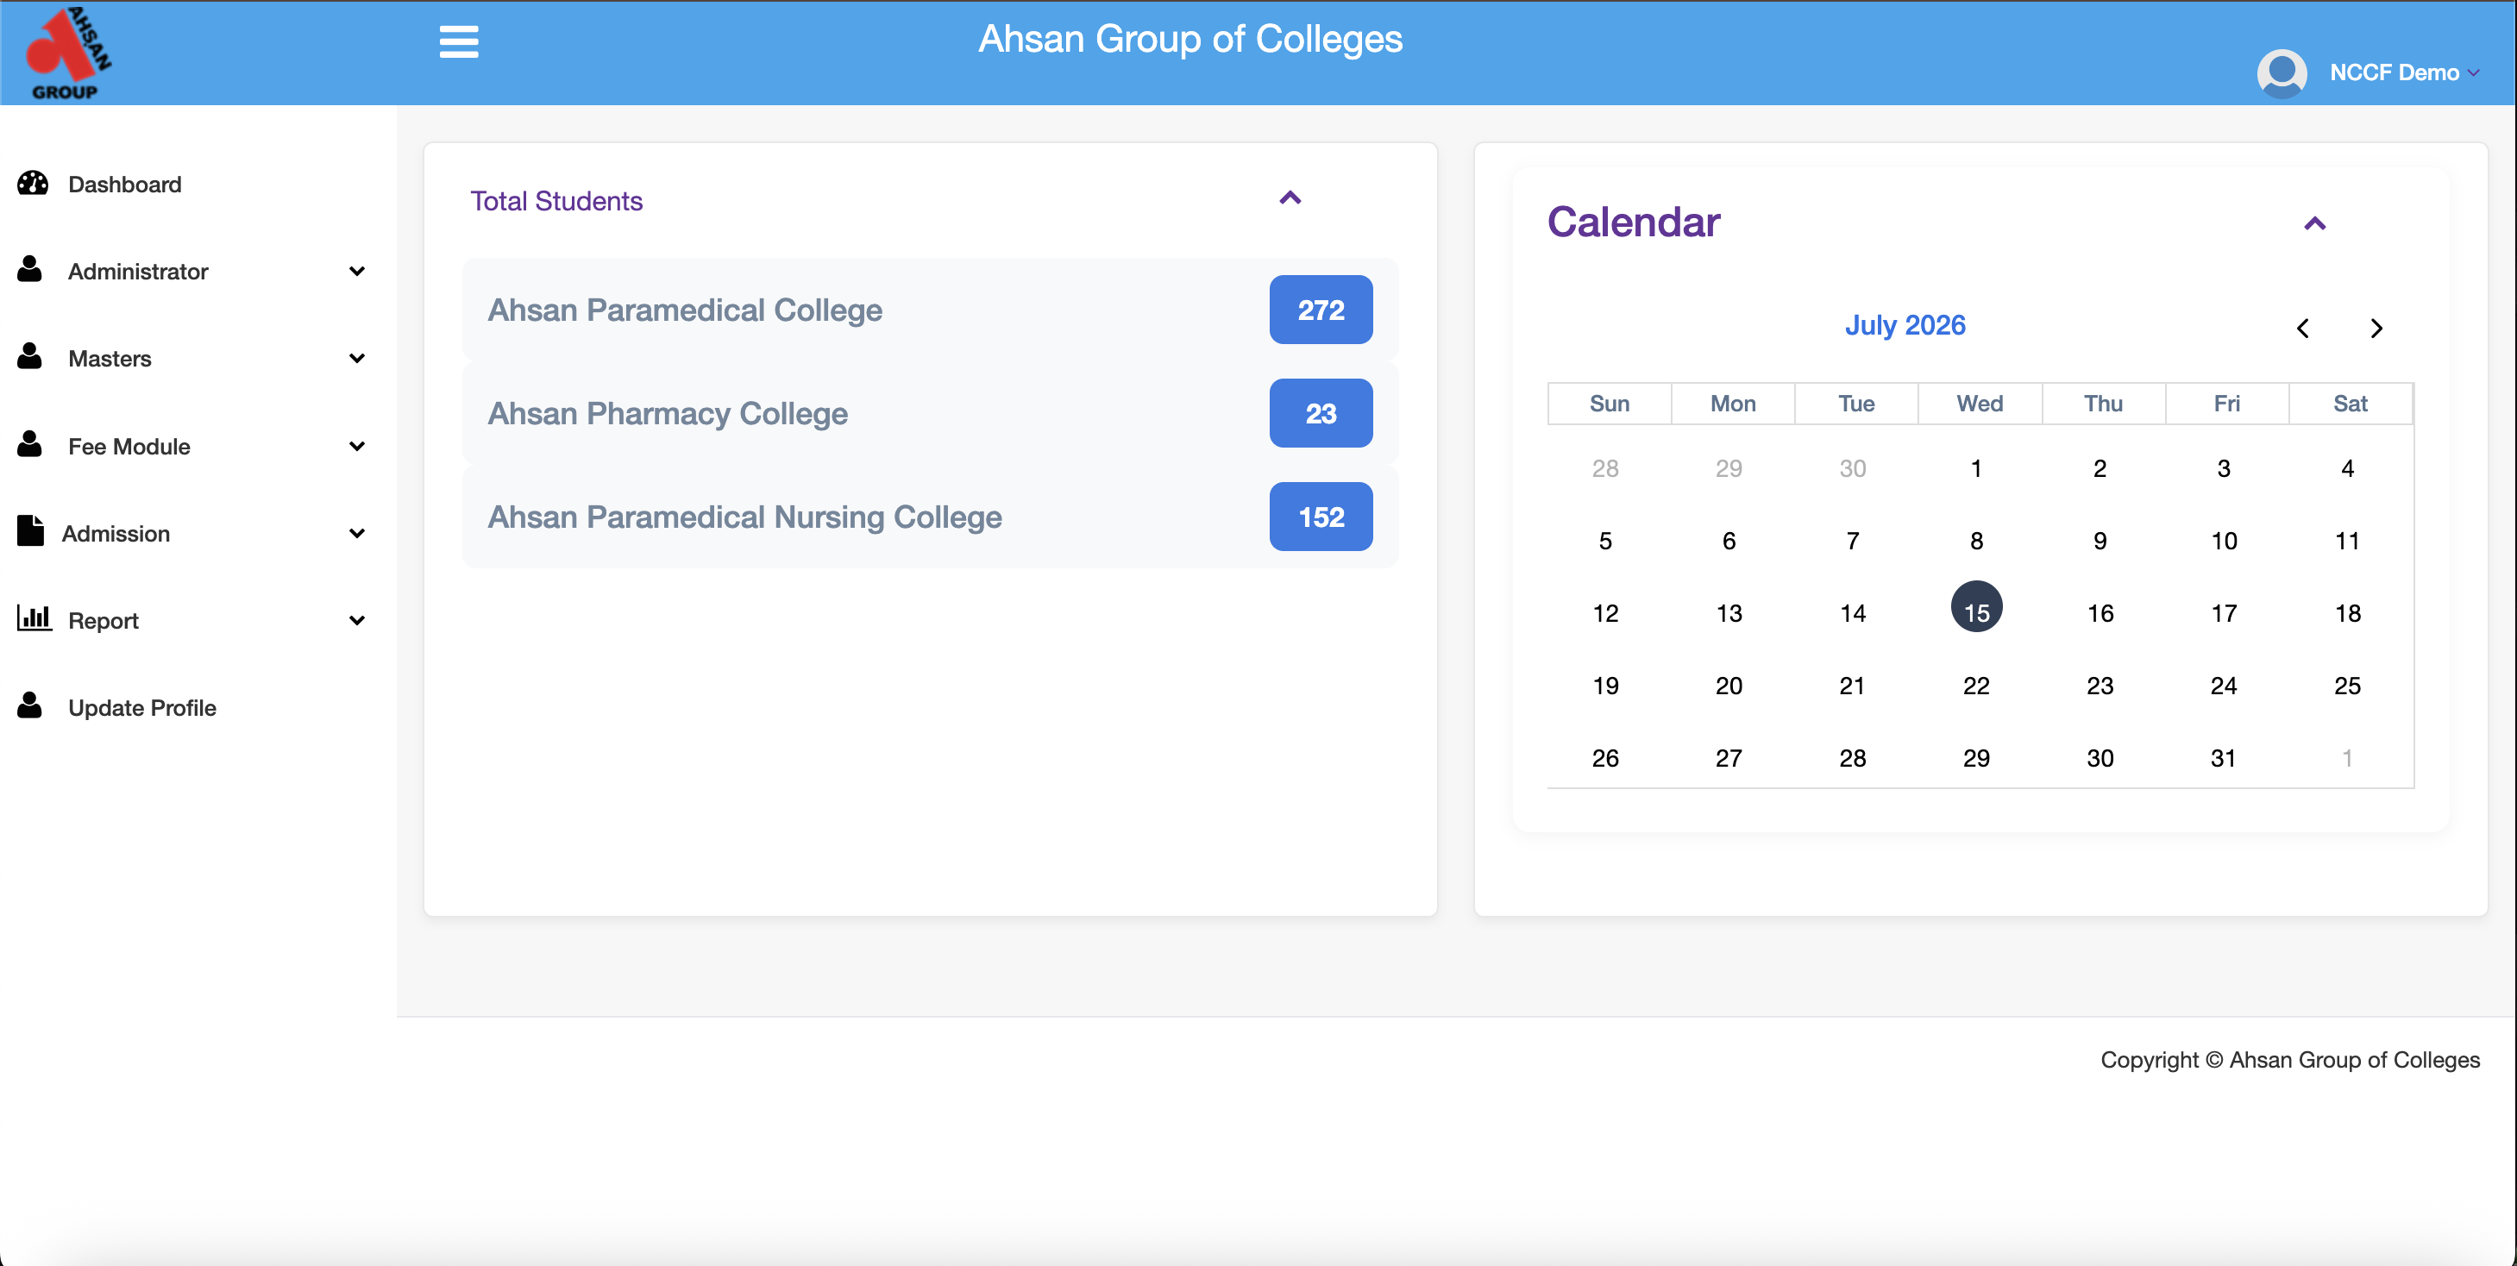Click the July 2026 month title

pyautogui.click(x=1905, y=325)
